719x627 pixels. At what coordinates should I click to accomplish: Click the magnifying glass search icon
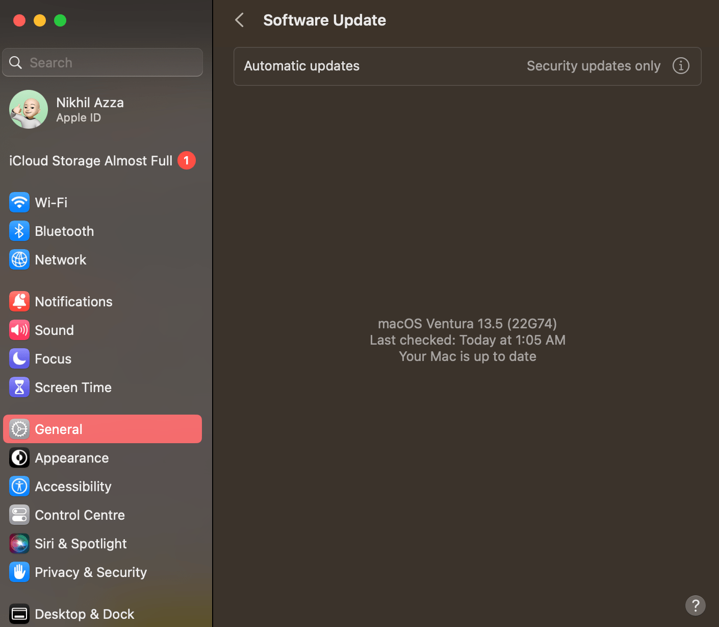16,63
